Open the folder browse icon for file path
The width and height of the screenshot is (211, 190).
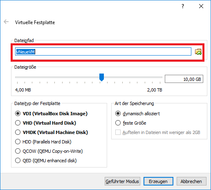pos(198,52)
